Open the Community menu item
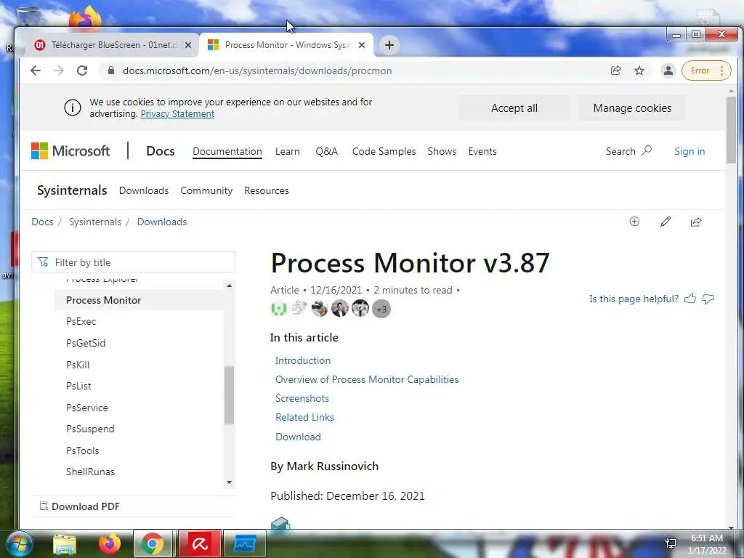744x558 pixels. pos(206,190)
